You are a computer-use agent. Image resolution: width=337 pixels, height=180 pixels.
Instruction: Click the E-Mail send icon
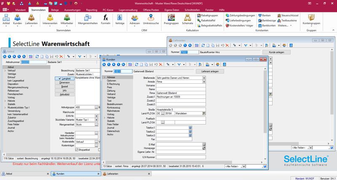(x=204, y=144)
